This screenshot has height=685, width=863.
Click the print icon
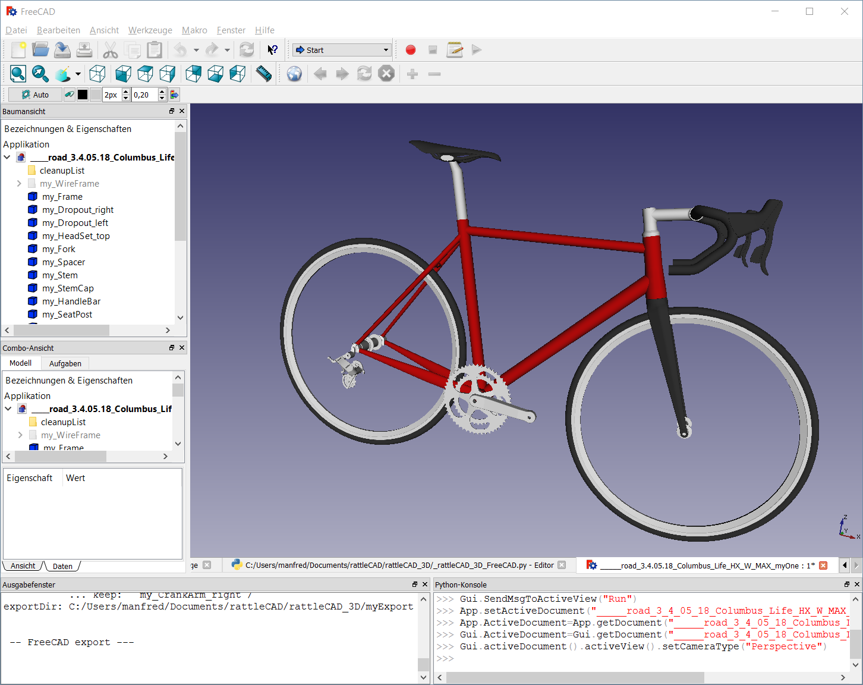click(84, 50)
